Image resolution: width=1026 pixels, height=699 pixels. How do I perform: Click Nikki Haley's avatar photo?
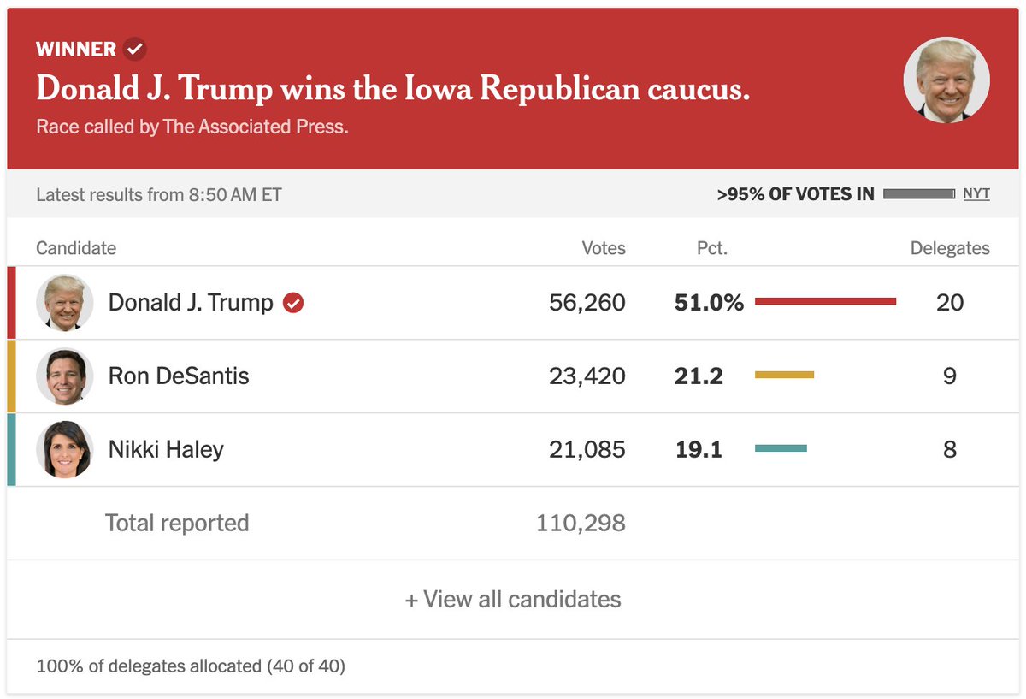click(x=65, y=450)
